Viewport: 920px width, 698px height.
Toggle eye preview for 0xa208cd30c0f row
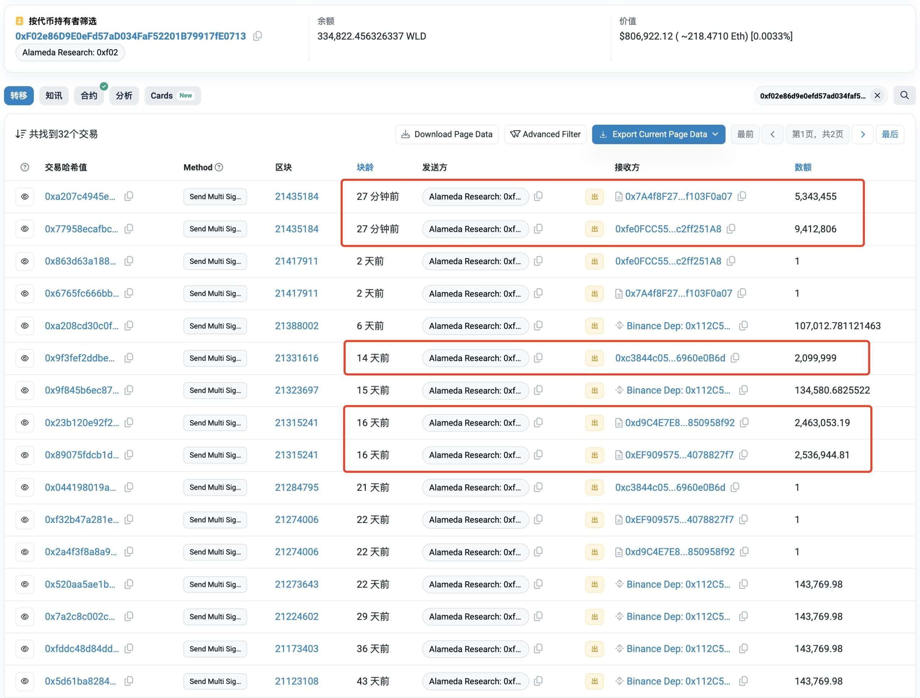click(25, 326)
